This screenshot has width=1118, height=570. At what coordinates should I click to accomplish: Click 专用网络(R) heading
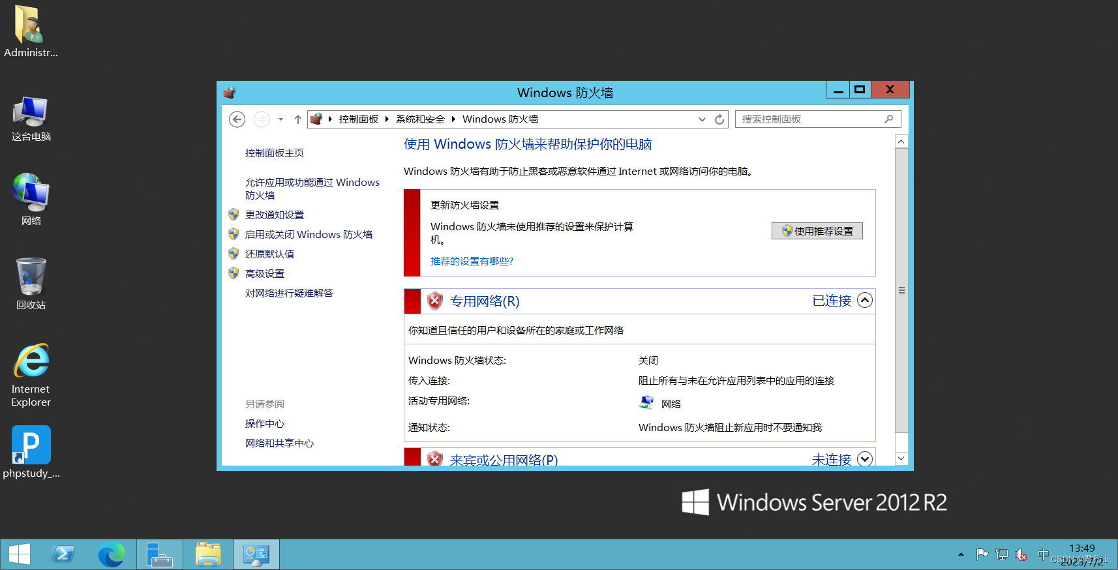point(485,301)
